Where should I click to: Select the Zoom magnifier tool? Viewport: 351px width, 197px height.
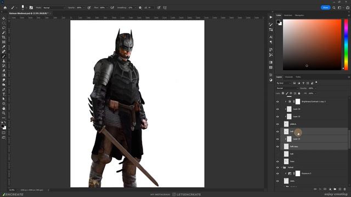click(4, 113)
